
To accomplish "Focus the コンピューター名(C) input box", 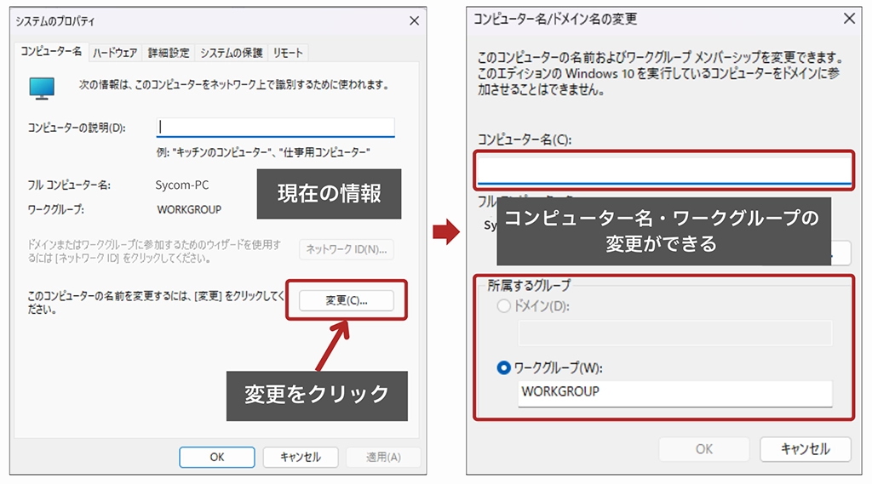I will pyautogui.click(x=664, y=170).
